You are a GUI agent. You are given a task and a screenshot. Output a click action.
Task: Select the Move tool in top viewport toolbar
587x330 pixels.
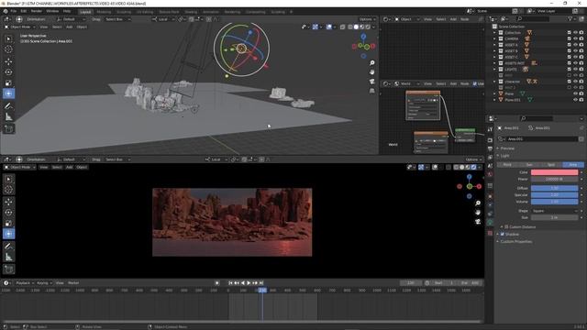[8, 61]
